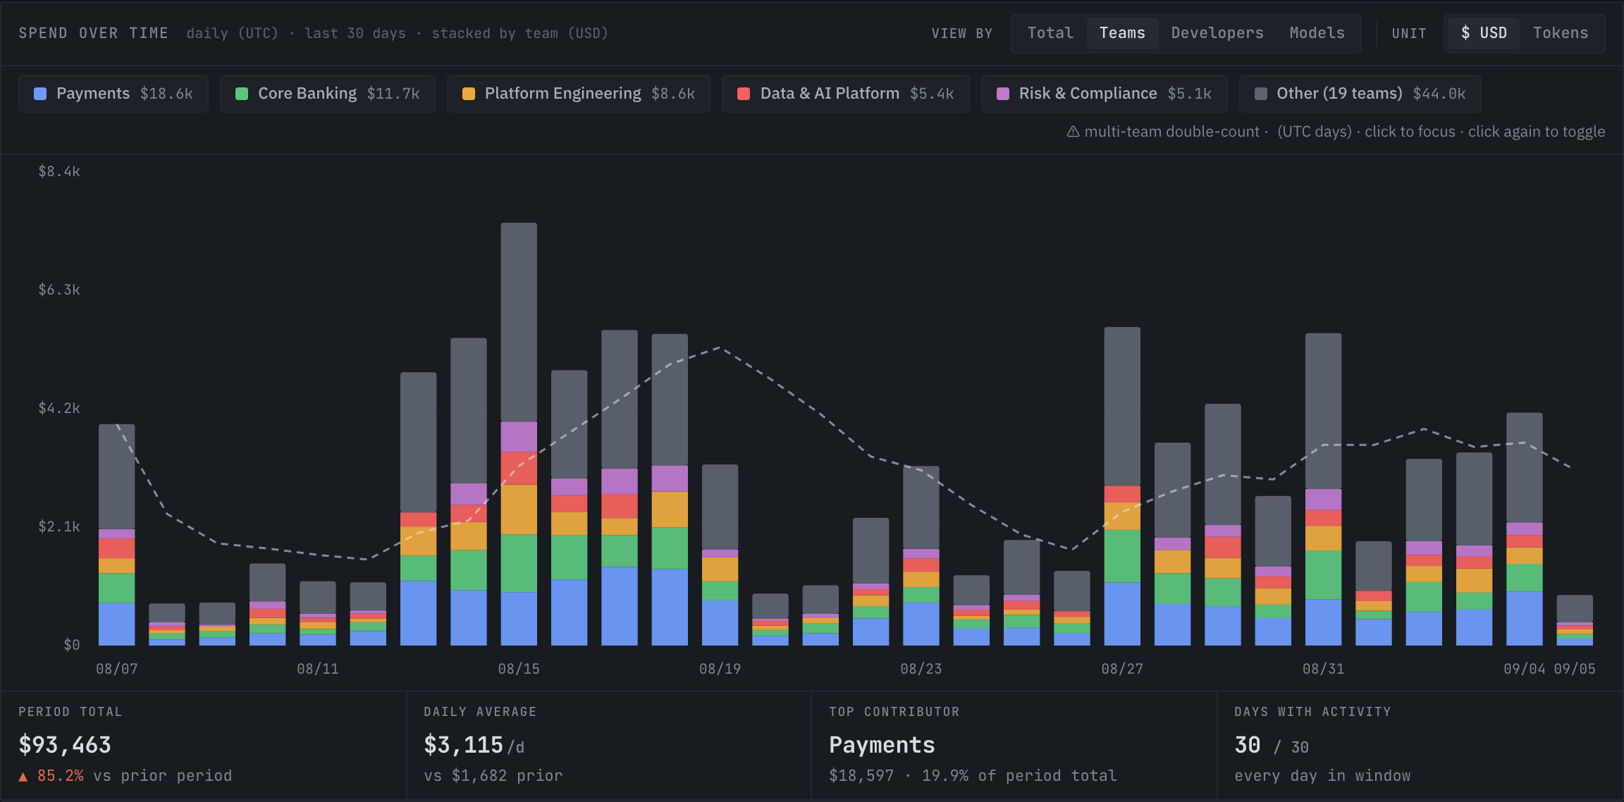This screenshot has width=1624, height=802.
Task: Switch view to Total
Action: tap(1050, 33)
